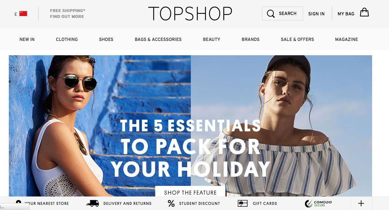Click the Sign In link
The image size is (389, 210).
click(316, 14)
